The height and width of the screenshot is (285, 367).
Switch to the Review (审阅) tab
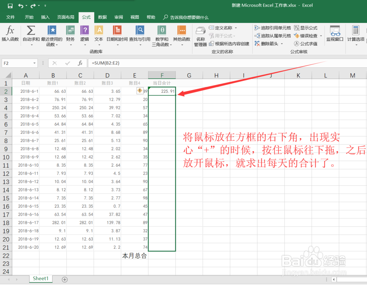[119, 17]
